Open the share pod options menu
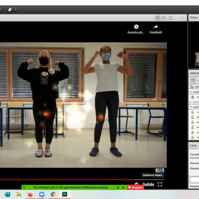The image size is (199, 199). [x=182, y=18]
